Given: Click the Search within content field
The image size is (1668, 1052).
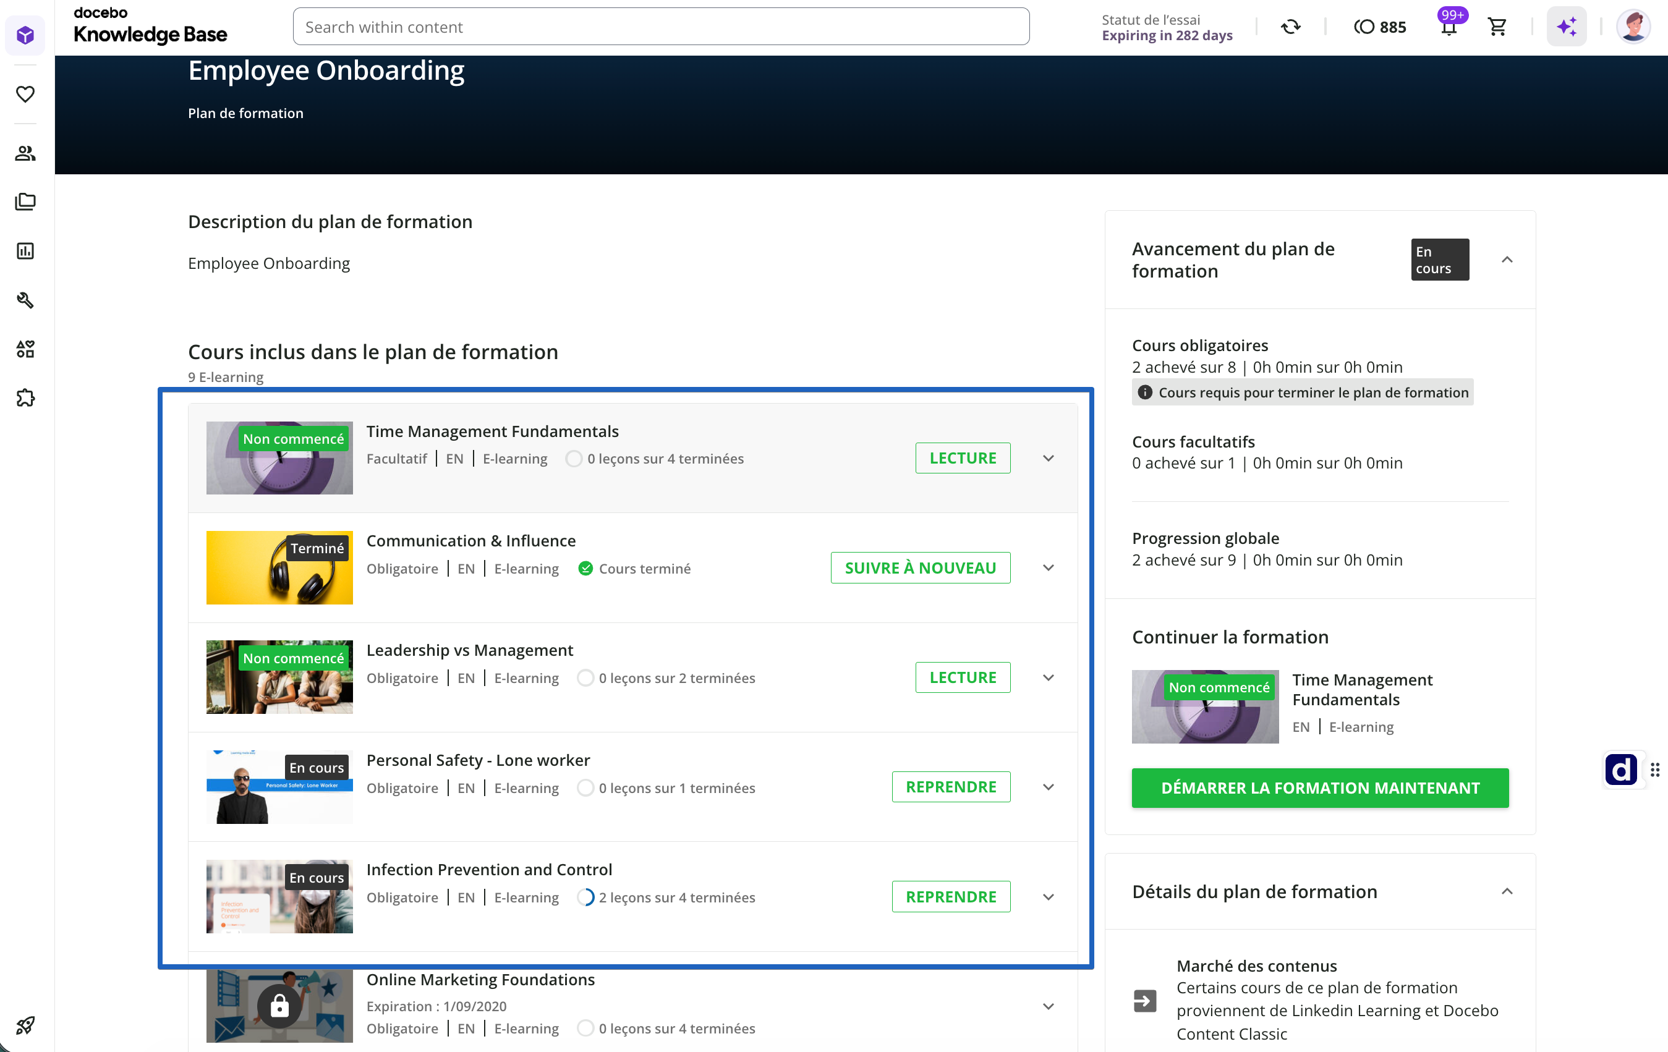Looking at the screenshot, I should [x=661, y=27].
